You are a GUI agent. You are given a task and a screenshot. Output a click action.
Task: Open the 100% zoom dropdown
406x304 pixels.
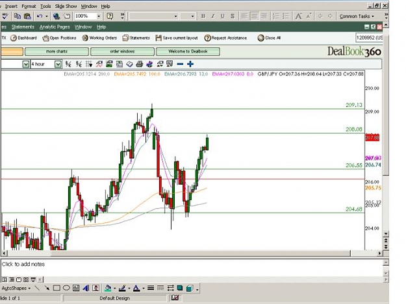(x=99, y=16)
